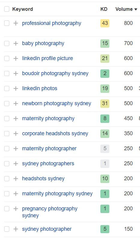The height and width of the screenshot is (238, 140).
Task: Add baby photography using plus icon
Action: click(x=16, y=43)
